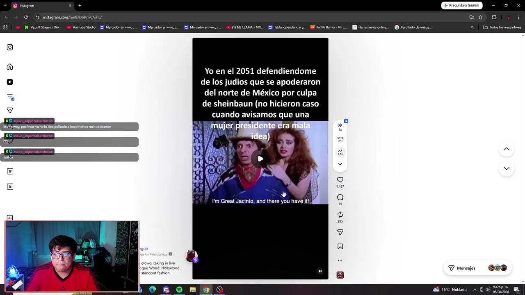The width and height of the screenshot is (525, 295).
Task: Switch to Chrome in the taskbar
Action: point(206,290)
